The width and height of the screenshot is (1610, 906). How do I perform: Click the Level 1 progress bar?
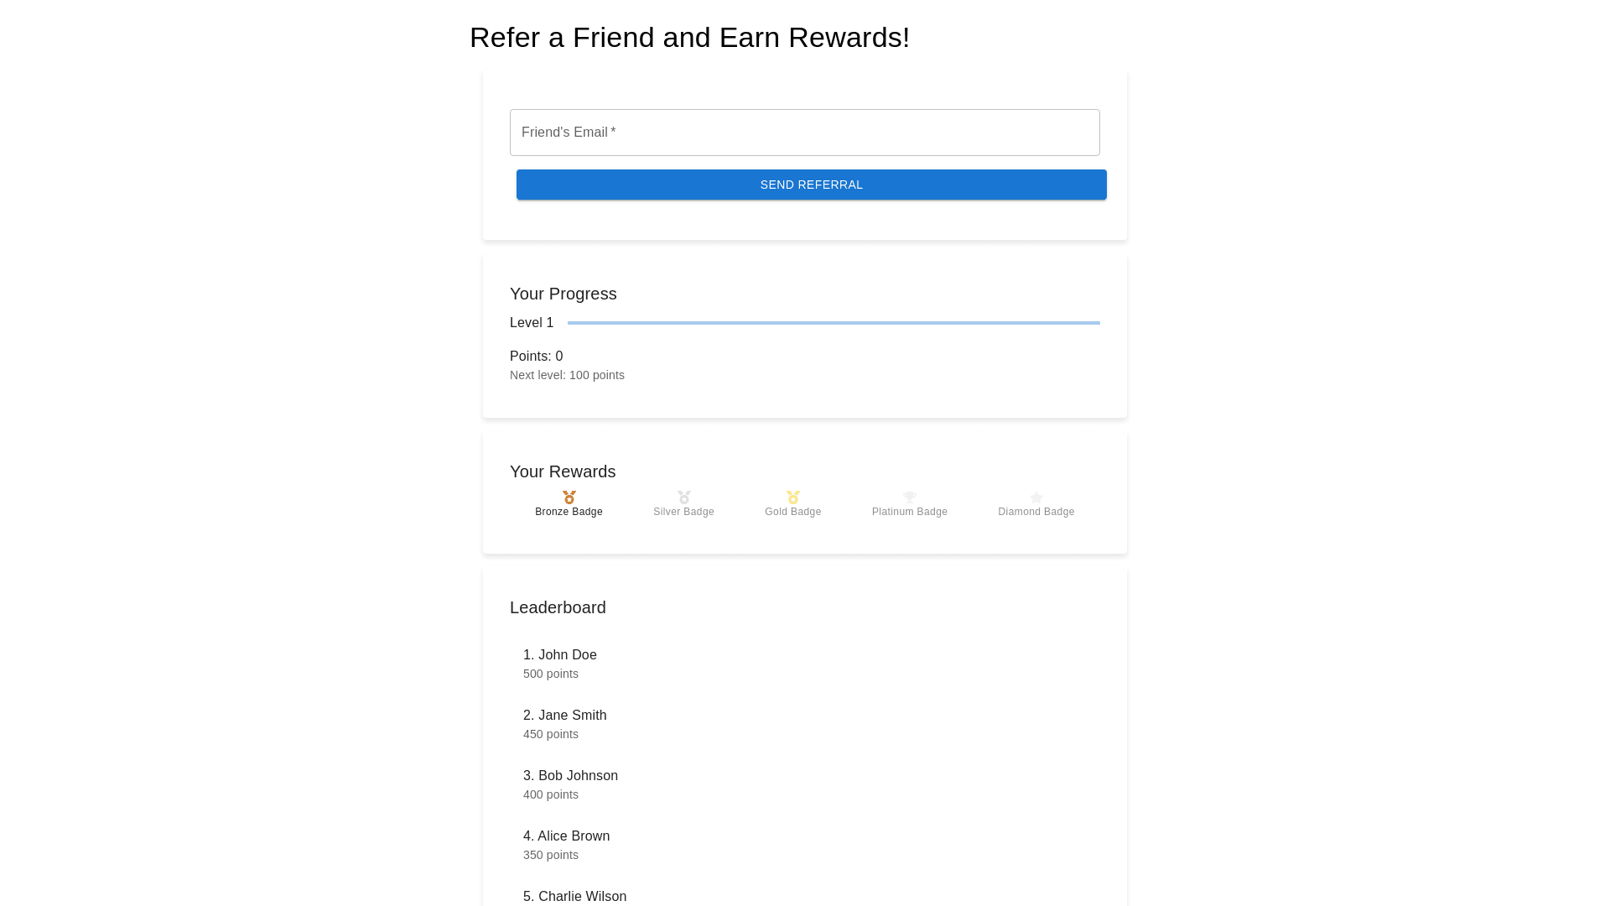(x=834, y=323)
